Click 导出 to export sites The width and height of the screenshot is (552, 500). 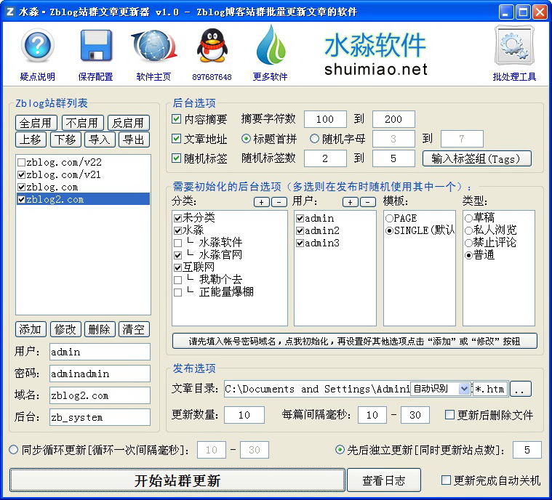134,140
